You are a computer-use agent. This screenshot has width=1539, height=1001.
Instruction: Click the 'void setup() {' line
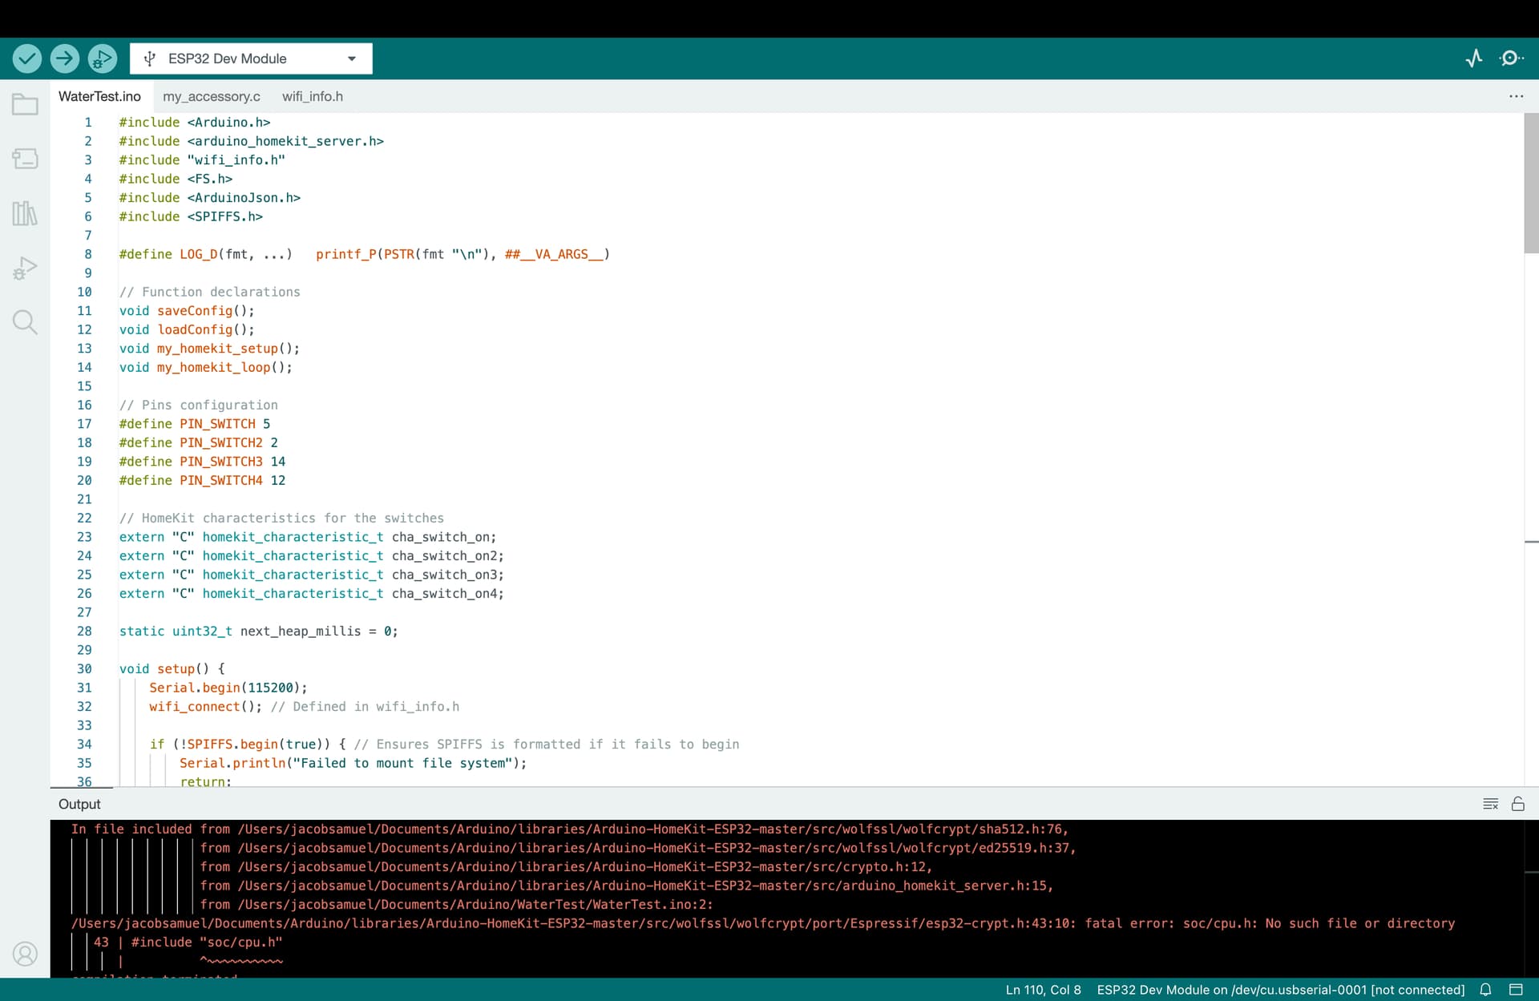click(x=172, y=668)
